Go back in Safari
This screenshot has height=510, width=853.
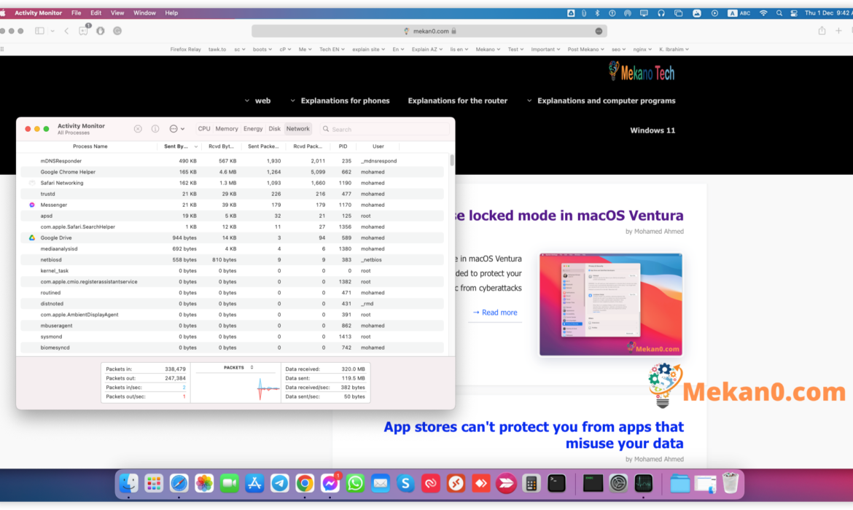pyautogui.click(x=66, y=31)
